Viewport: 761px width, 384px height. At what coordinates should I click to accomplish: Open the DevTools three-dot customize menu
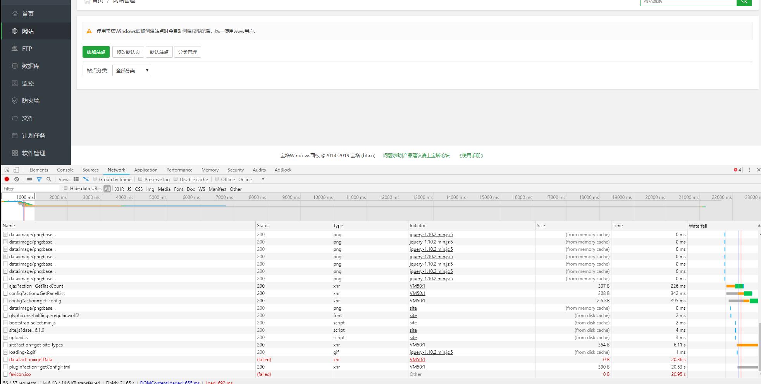pyautogui.click(x=749, y=170)
